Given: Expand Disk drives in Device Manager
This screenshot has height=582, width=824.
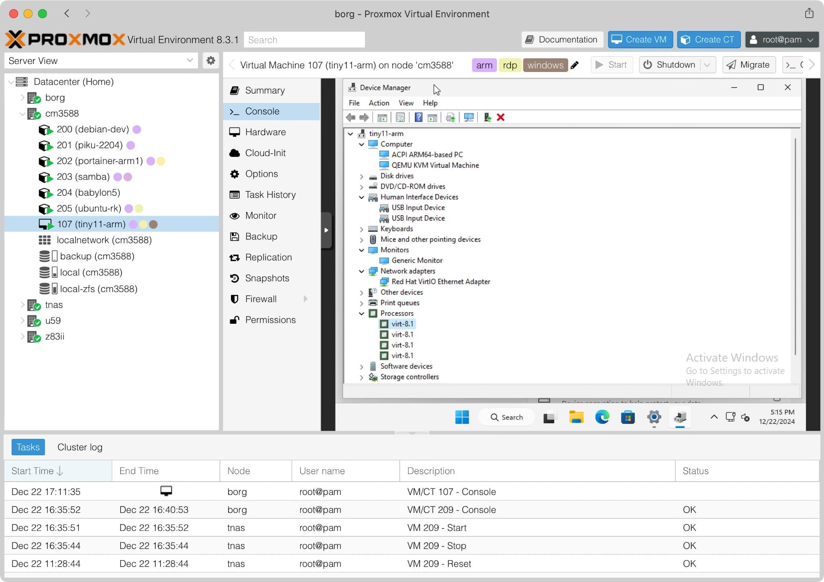Looking at the screenshot, I should pos(361,177).
